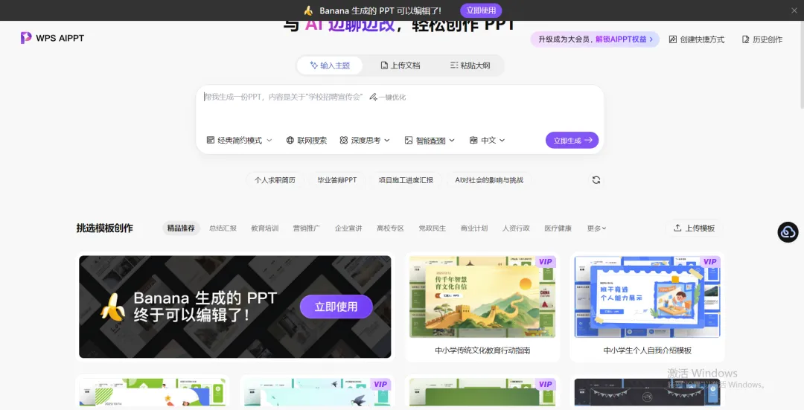804x410 pixels.
Task: Select the 营销推广 category tab
Action: point(307,228)
